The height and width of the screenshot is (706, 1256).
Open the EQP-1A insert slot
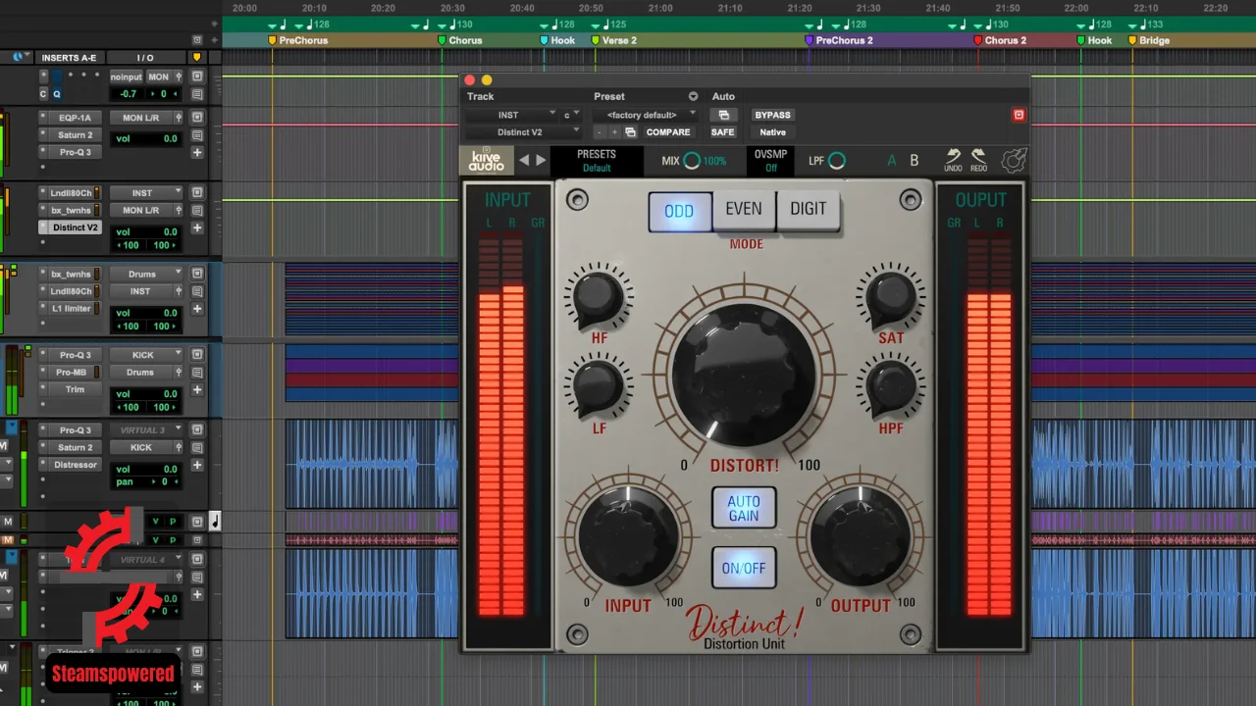(x=71, y=118)
